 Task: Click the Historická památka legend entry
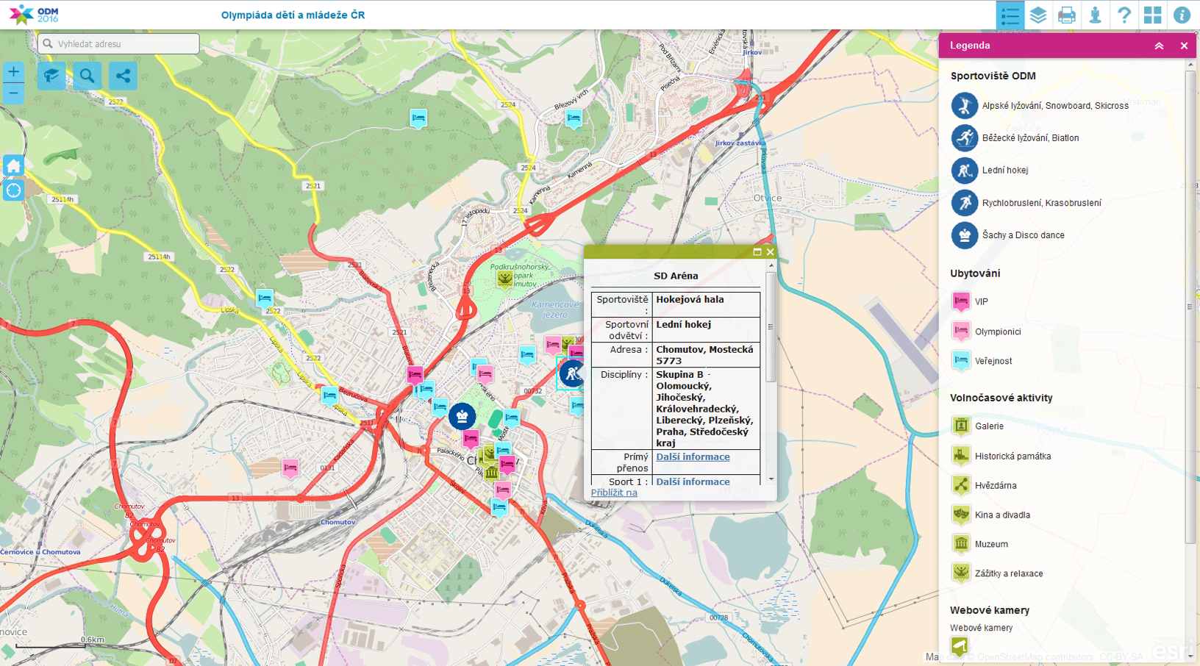1001,456
